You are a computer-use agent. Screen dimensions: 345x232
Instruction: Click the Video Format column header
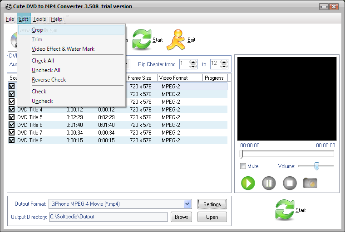(180, 78)
